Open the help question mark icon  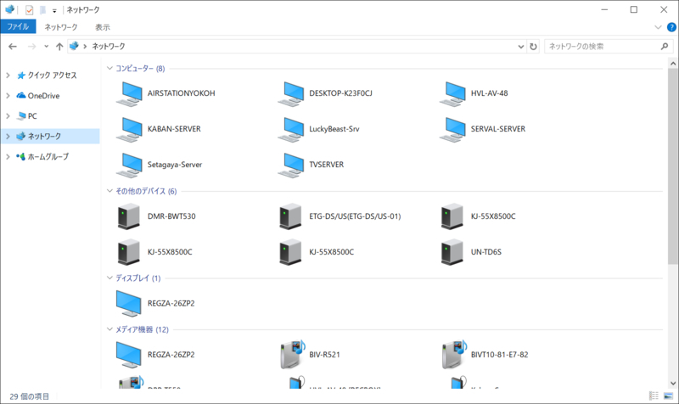pyautogui.click(x=671, y=27)
